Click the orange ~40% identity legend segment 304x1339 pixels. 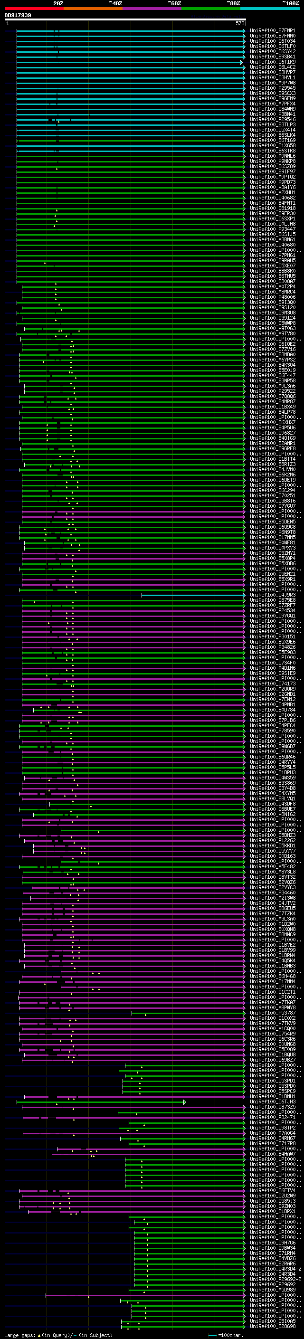pyautogui.click(x=93, y=9)
